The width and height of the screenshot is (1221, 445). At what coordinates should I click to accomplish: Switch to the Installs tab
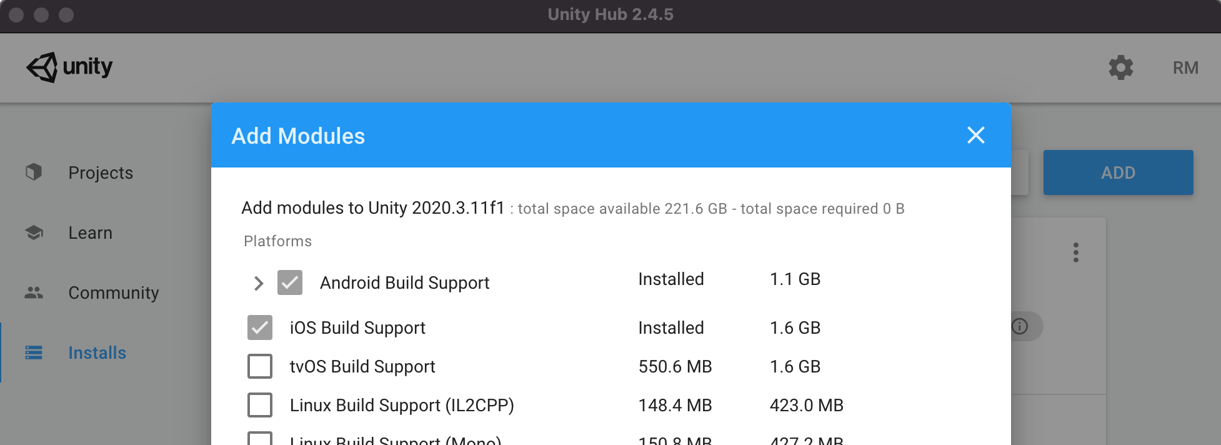[97, 352]
